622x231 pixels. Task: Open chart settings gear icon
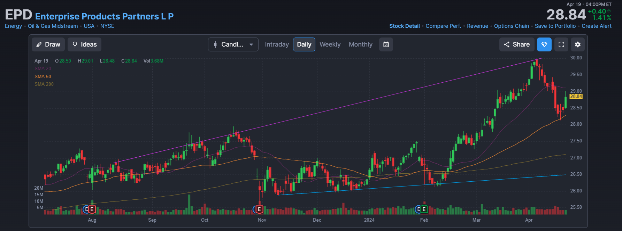pos(578,44)
